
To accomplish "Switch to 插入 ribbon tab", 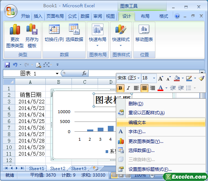I will (x=38, y=16).
